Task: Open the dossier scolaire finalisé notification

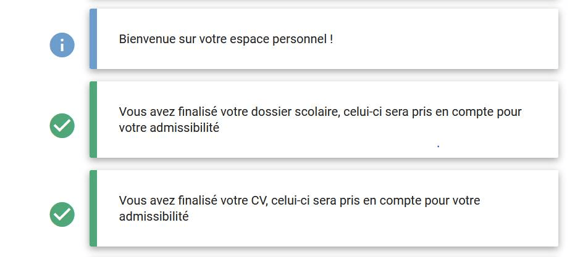Action: point(324,120)
